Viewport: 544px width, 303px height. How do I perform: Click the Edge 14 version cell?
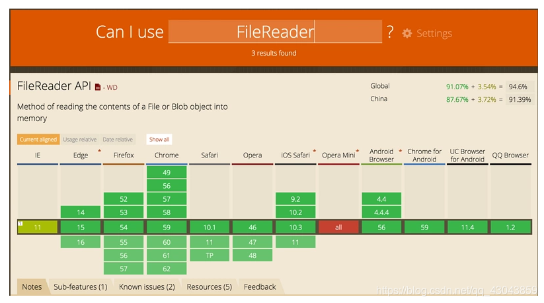tap(81, 212)
